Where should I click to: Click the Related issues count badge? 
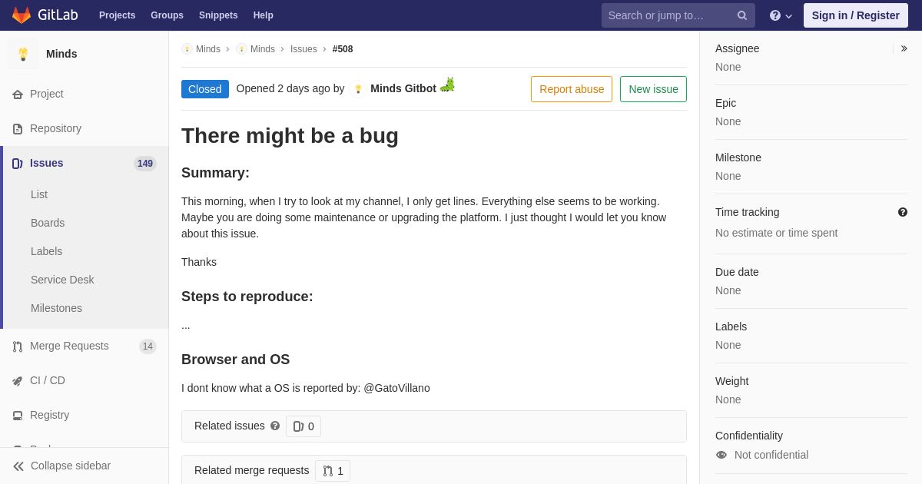click(303, 426)
